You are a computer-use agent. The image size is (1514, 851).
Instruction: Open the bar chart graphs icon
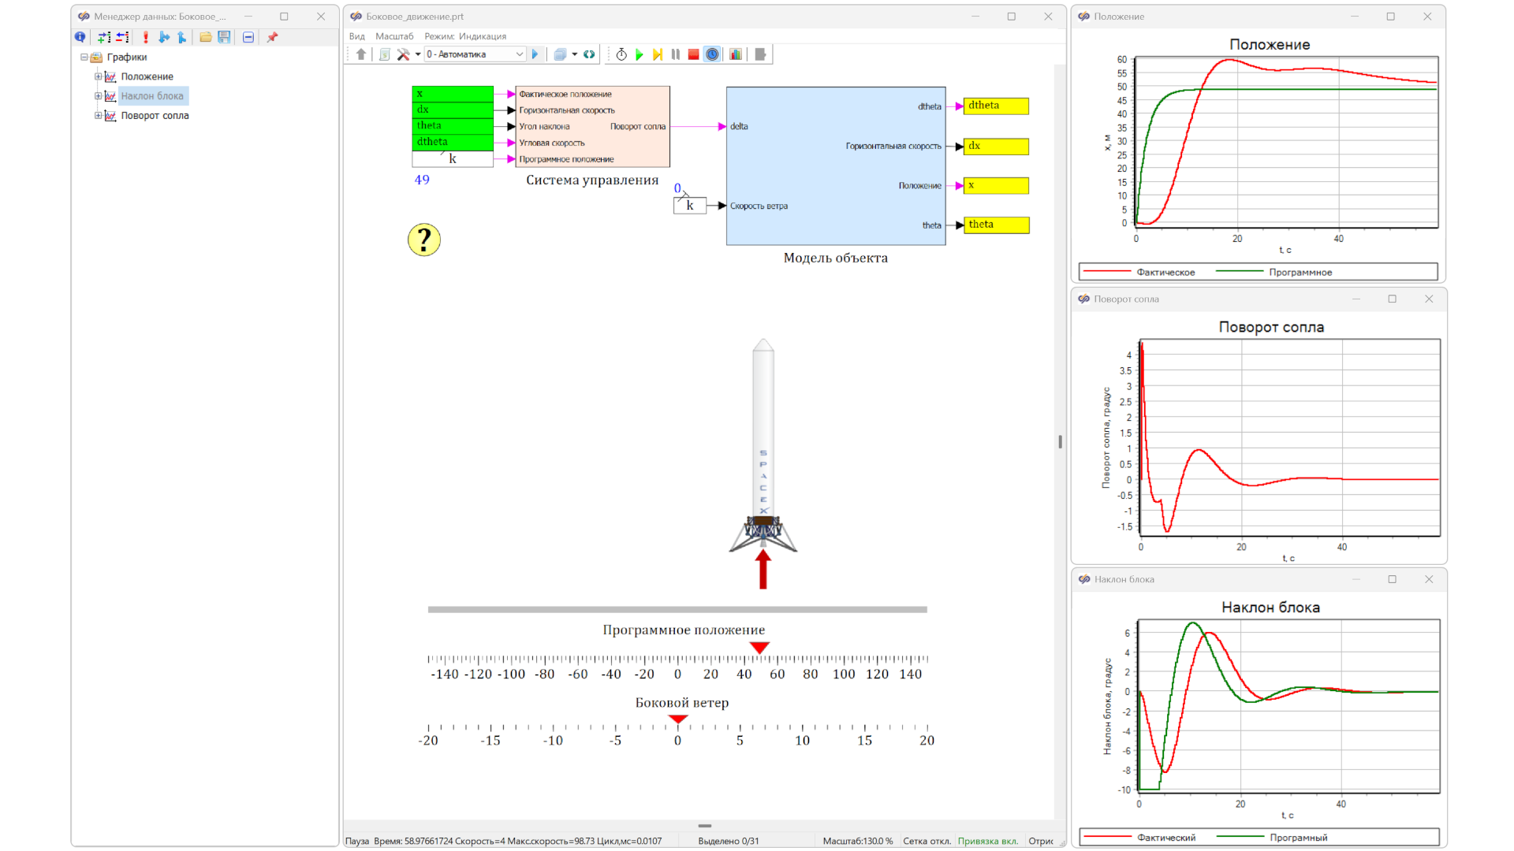point(735,54)
